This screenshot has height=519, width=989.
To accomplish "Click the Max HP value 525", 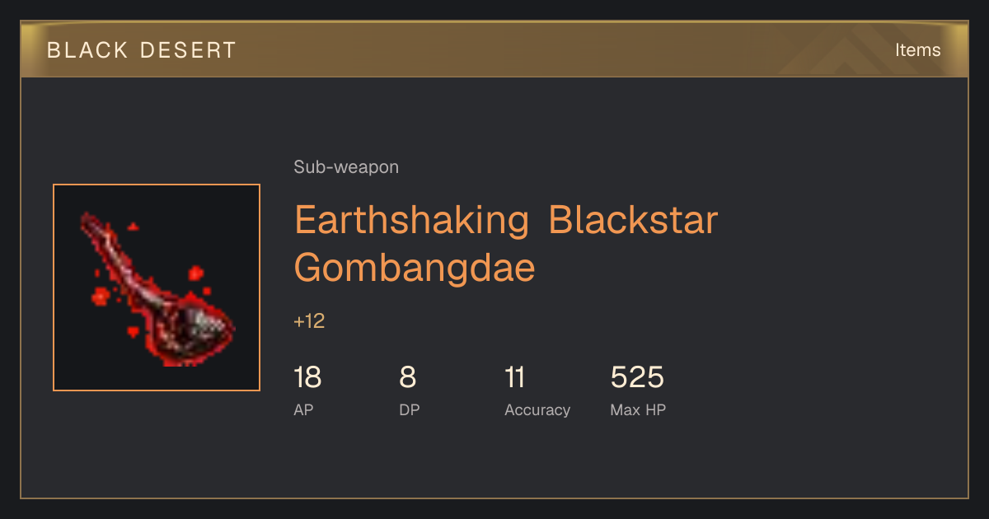I will click(637, 378).
